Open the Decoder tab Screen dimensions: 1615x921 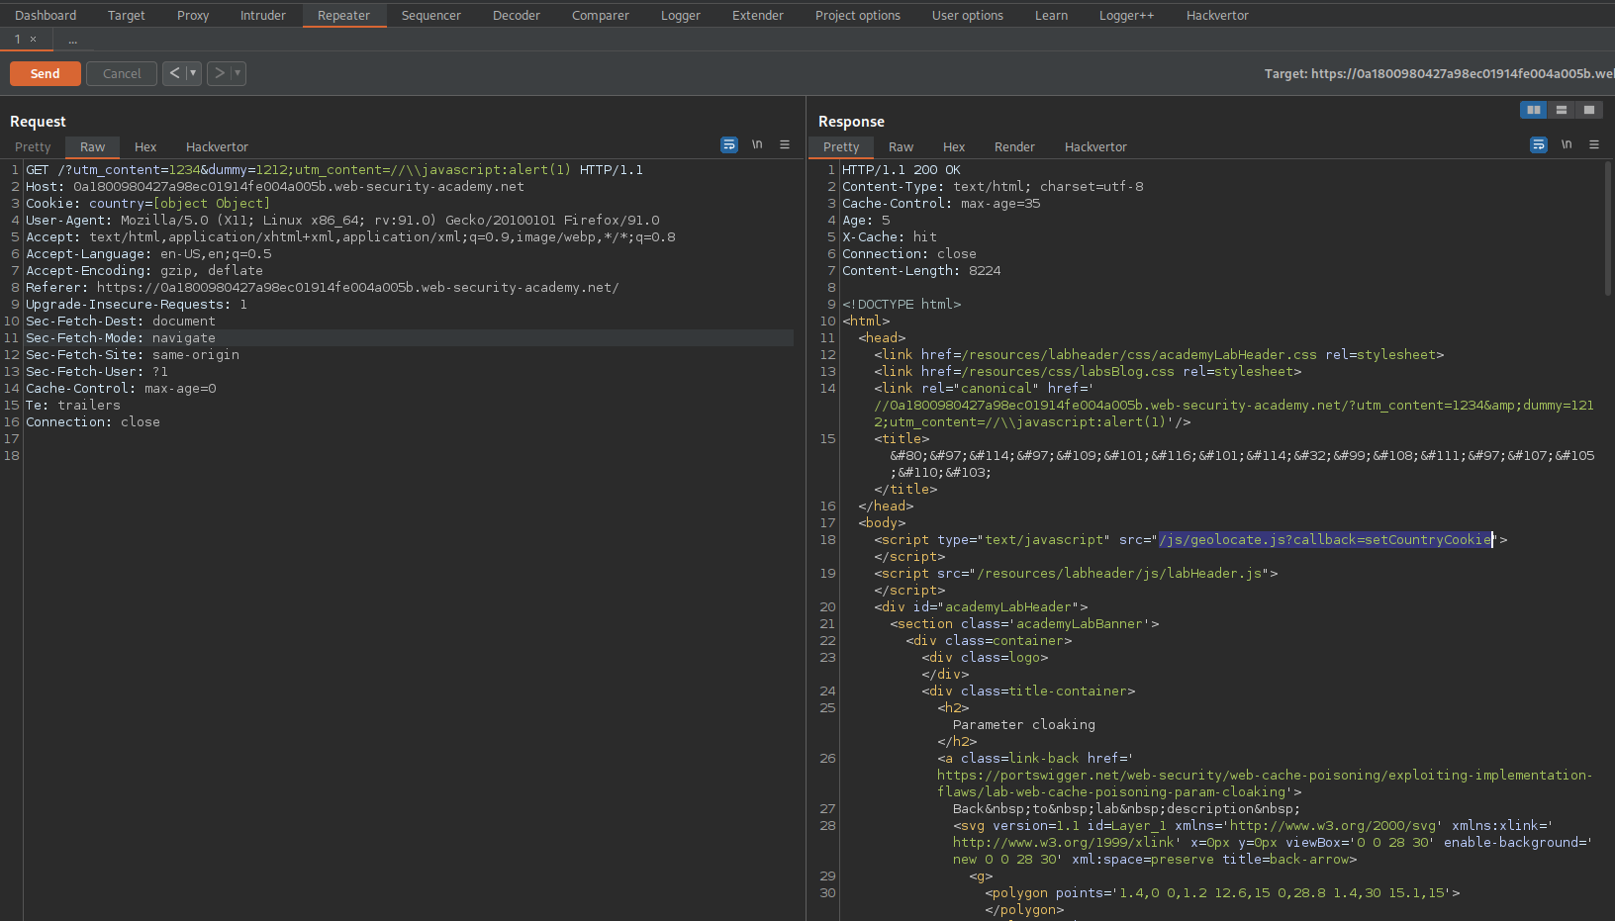517,15
